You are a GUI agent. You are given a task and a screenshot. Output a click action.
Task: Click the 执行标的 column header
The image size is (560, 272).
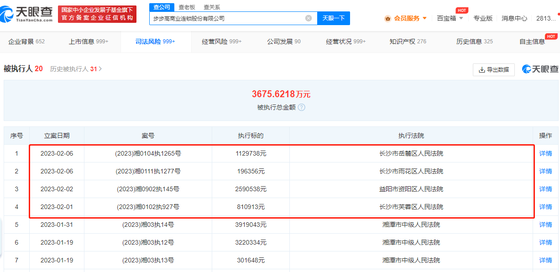click(x=251, y=136)
